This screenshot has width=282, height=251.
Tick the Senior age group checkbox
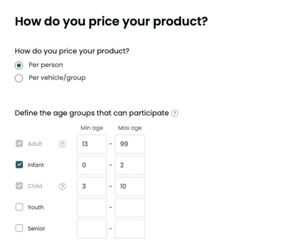(x=19, y=228)
